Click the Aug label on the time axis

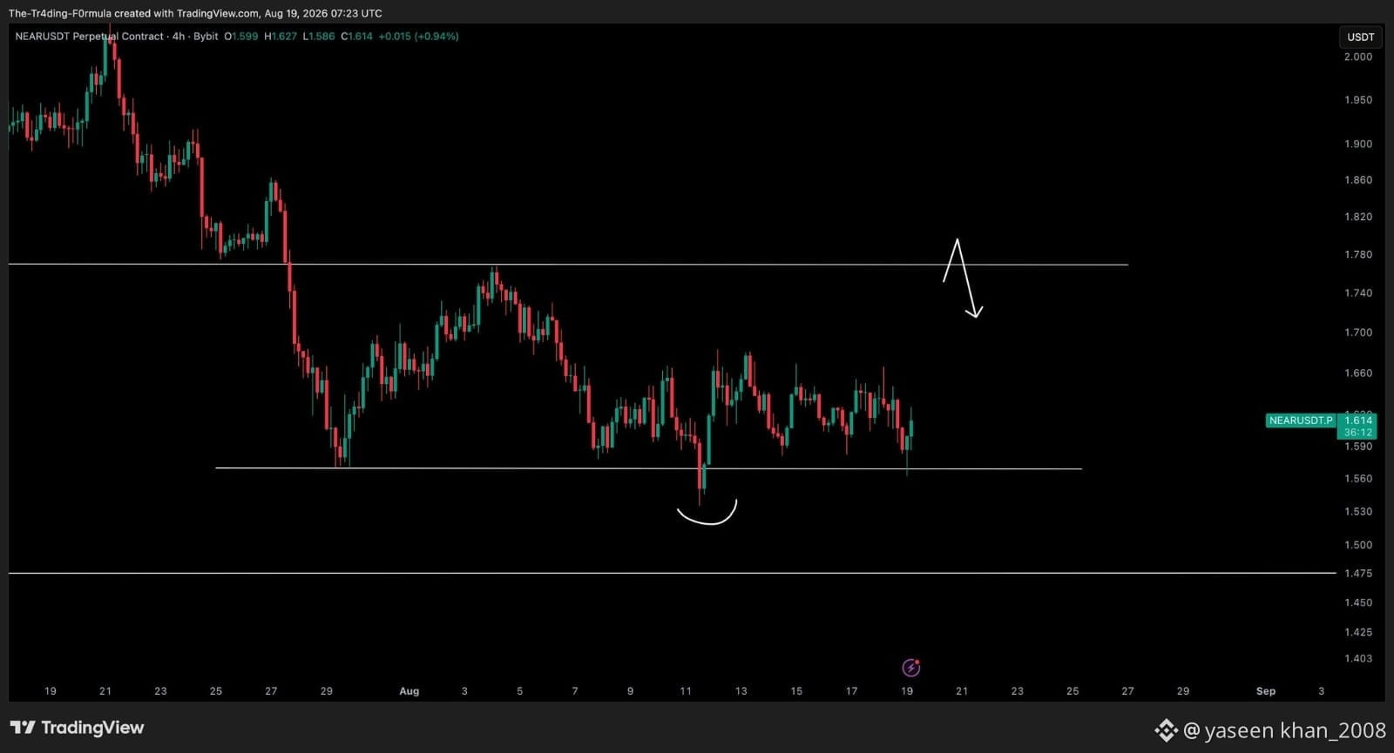(409, 691)
